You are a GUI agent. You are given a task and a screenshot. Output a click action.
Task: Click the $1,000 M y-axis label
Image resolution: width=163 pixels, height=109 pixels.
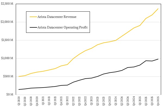pos(8,58)
